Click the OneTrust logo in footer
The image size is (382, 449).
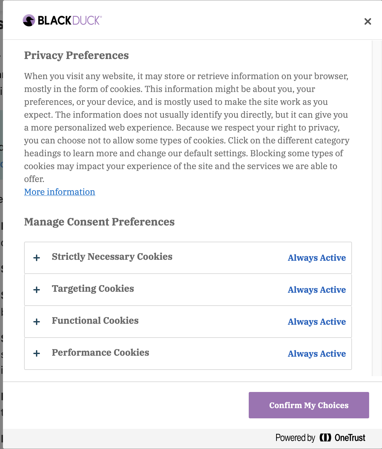tap(342, 438)
